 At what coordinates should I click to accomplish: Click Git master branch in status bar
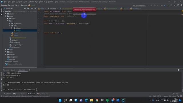pos(172,96)
